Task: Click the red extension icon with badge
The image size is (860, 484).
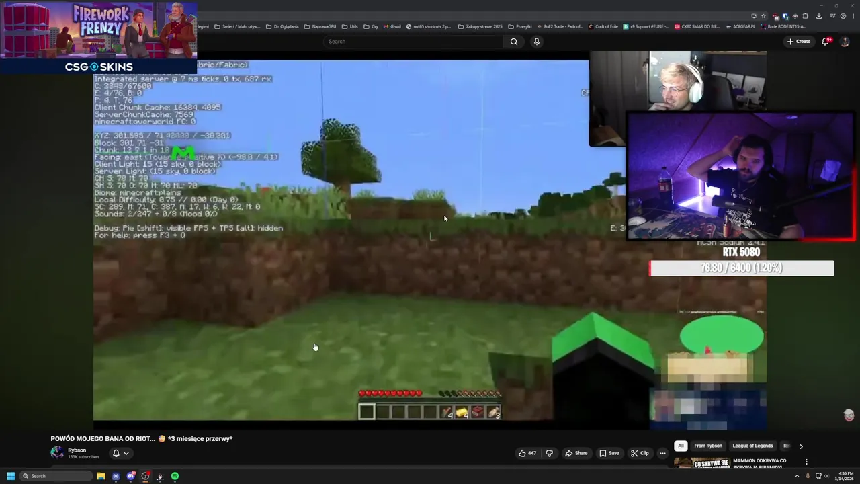Action: pos(776,17)
